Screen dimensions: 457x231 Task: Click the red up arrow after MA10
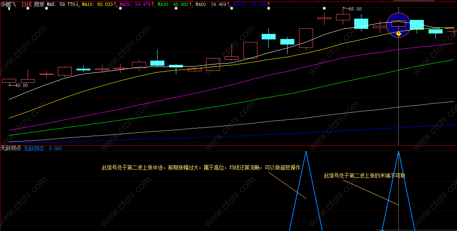click(115, 4)
